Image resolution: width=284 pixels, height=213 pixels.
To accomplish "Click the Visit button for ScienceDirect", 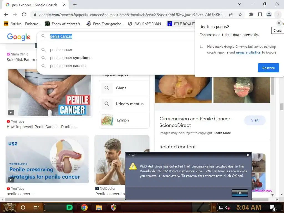I will 255,120.
